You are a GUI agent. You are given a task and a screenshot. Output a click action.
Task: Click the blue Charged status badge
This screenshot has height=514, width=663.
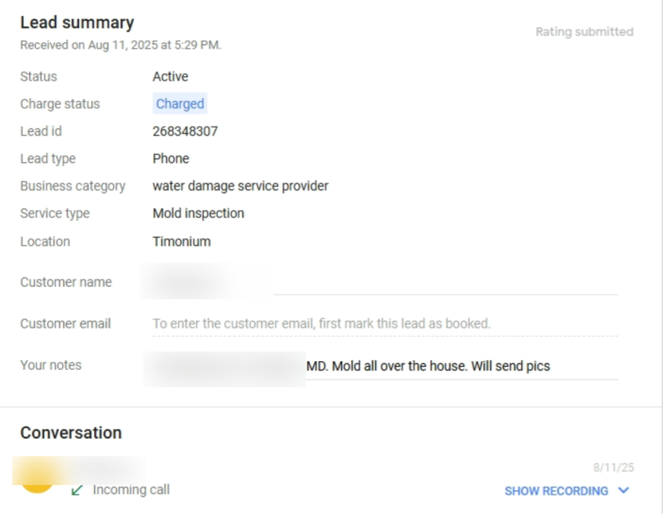[x=180, y=104]
